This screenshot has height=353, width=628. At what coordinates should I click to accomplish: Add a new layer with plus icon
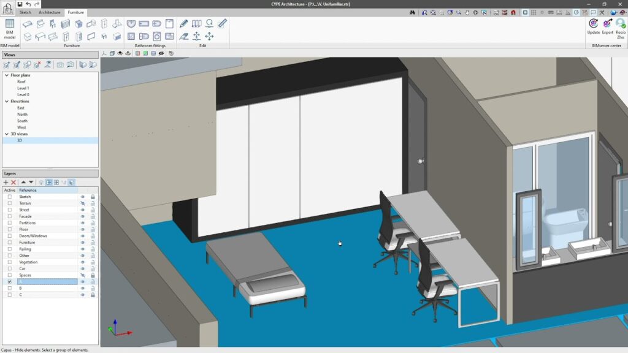(6, 183)
